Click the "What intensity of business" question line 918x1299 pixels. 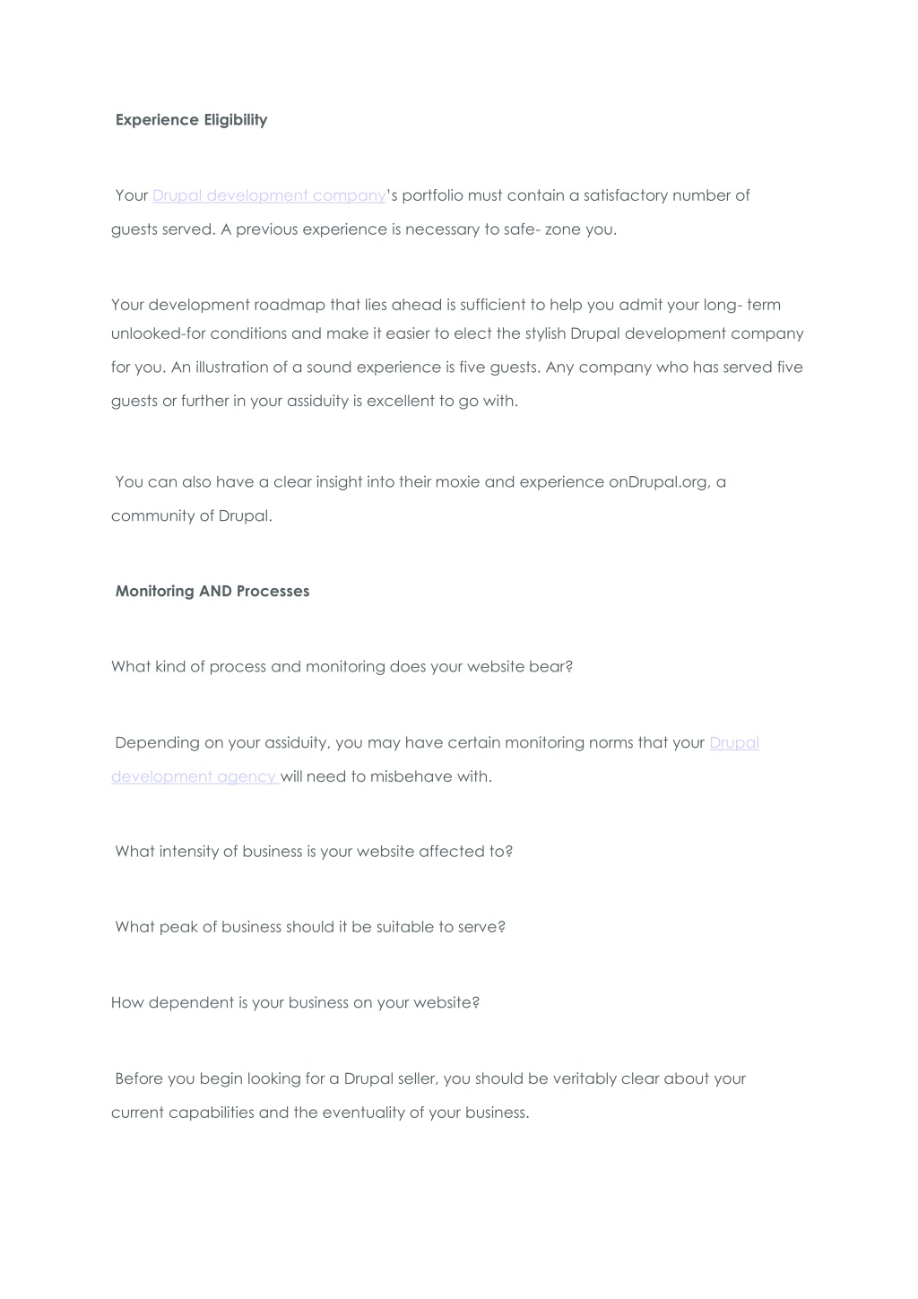pos(314,852)
